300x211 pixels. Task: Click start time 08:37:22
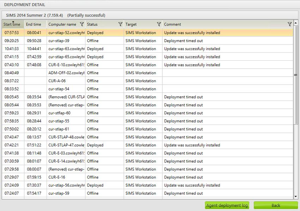point(12,81)
